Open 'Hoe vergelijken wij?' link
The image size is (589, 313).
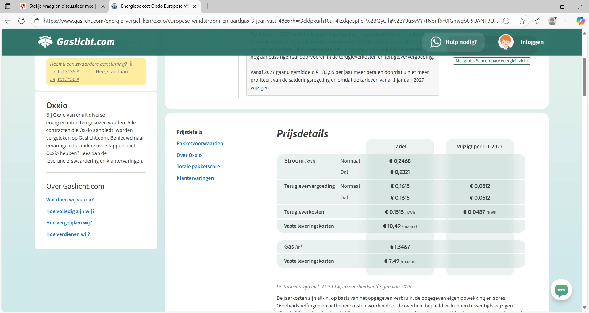(69, 222)
